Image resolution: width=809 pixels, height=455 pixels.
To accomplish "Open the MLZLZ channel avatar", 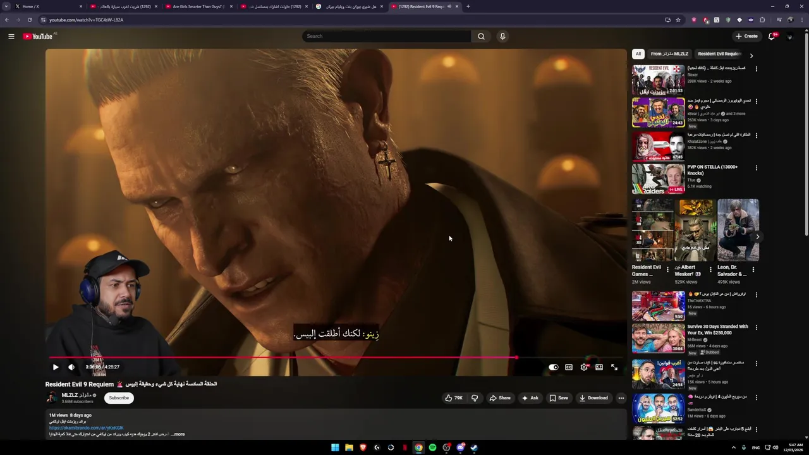I will pyautogui.click(x=51, y=397).
